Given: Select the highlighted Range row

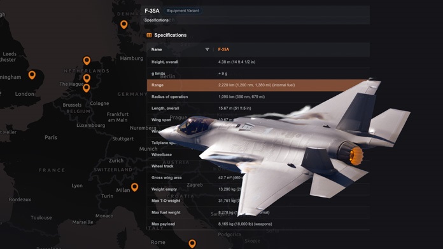Looking at the screenshot, I should click(258, 85).
